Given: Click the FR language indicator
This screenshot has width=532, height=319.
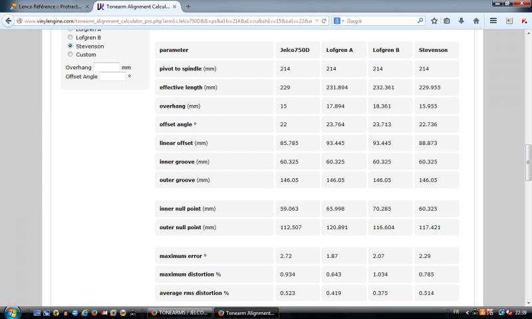Looking at the screenshot, I should [456, 312].
